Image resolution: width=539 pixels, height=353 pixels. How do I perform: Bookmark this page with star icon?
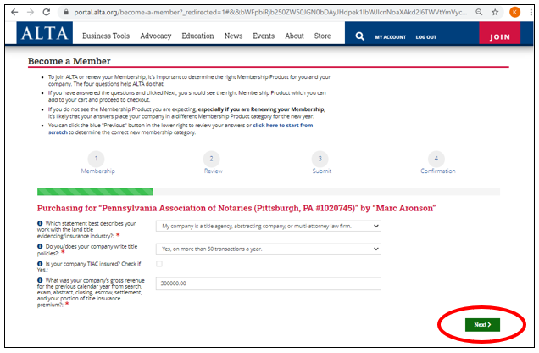coord(495,13)
